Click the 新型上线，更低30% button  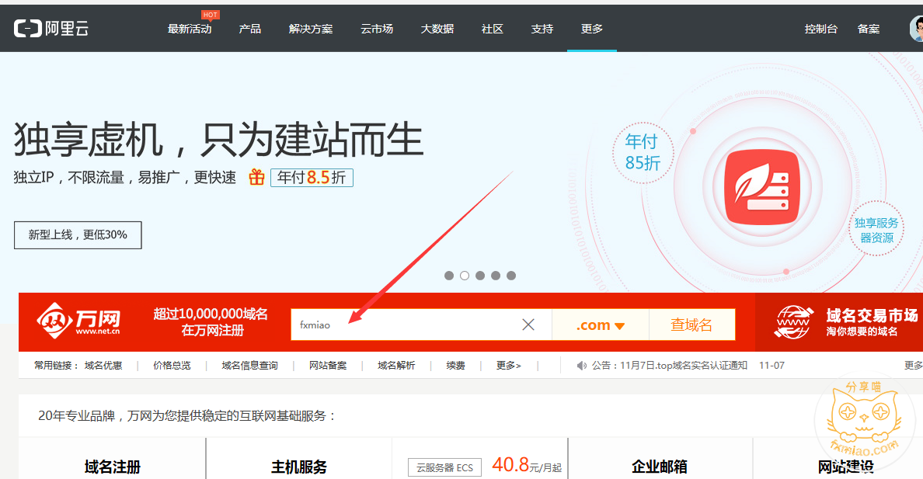(78, 234)
